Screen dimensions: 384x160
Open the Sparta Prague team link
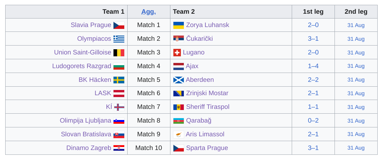(207, 148)
